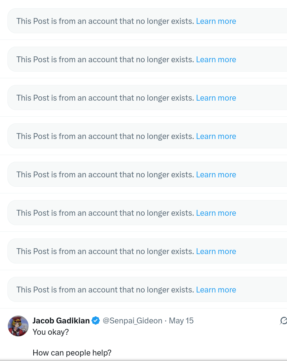Click 'Learn more' in the fourth deleted-account notice
The height and width of the screenshot is (361, 287).
(x=216, y=136)
